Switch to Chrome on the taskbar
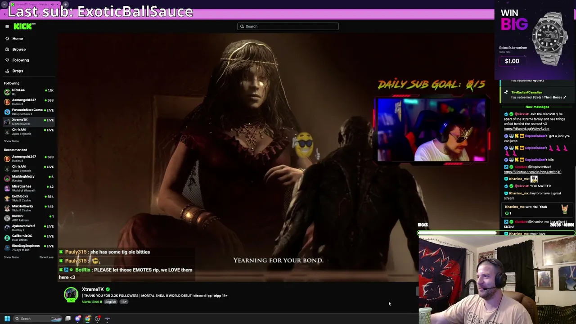Viewport: 576px width, 324px height. (88, 319)
